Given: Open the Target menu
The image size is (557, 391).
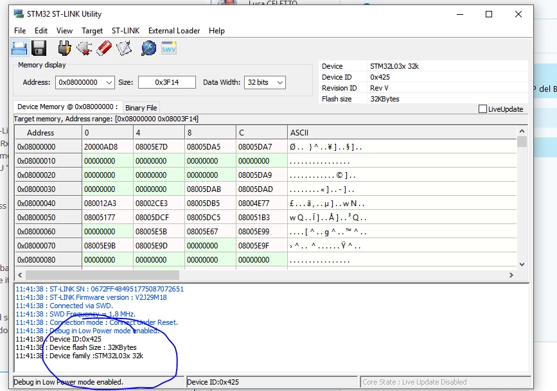Looking at the screenshot, I should (x=92, y=31).
